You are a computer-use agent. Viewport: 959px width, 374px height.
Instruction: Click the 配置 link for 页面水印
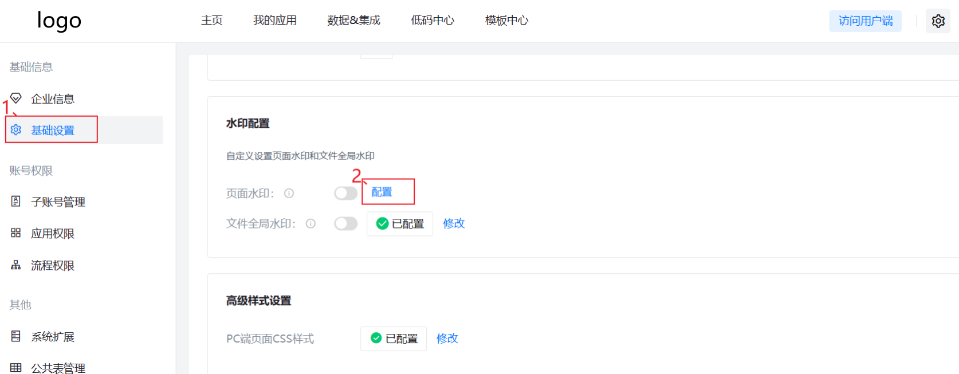click(382, 192)
